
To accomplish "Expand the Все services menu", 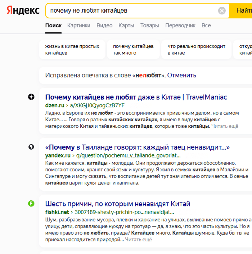I will 206,26.
